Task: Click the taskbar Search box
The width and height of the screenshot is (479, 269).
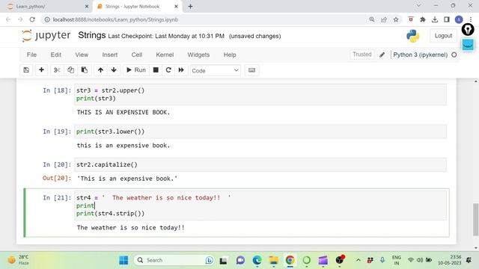Action: point(174,260)
